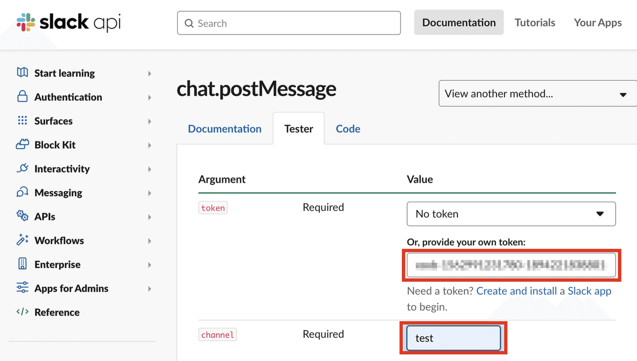
Task: Click the Block Kit icon in sidebar
Action: tap(22, 144)
